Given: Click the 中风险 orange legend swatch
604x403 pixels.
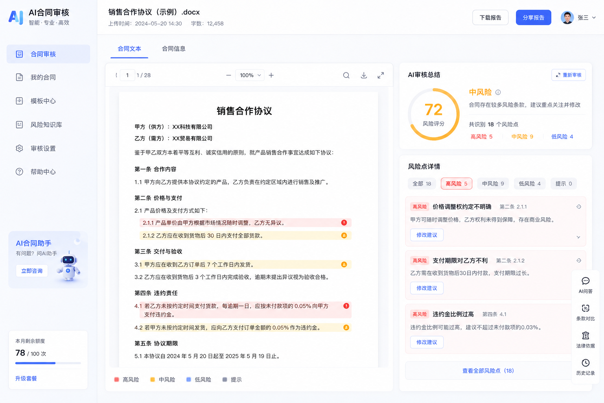Looking at the screenshot, I should click(x=153, y=379).
